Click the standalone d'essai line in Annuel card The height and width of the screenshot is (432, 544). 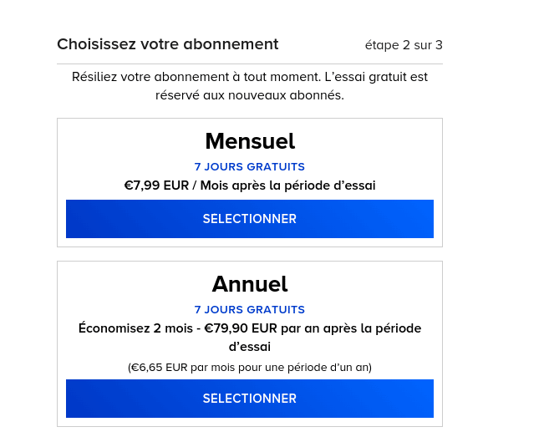[250, 347]
